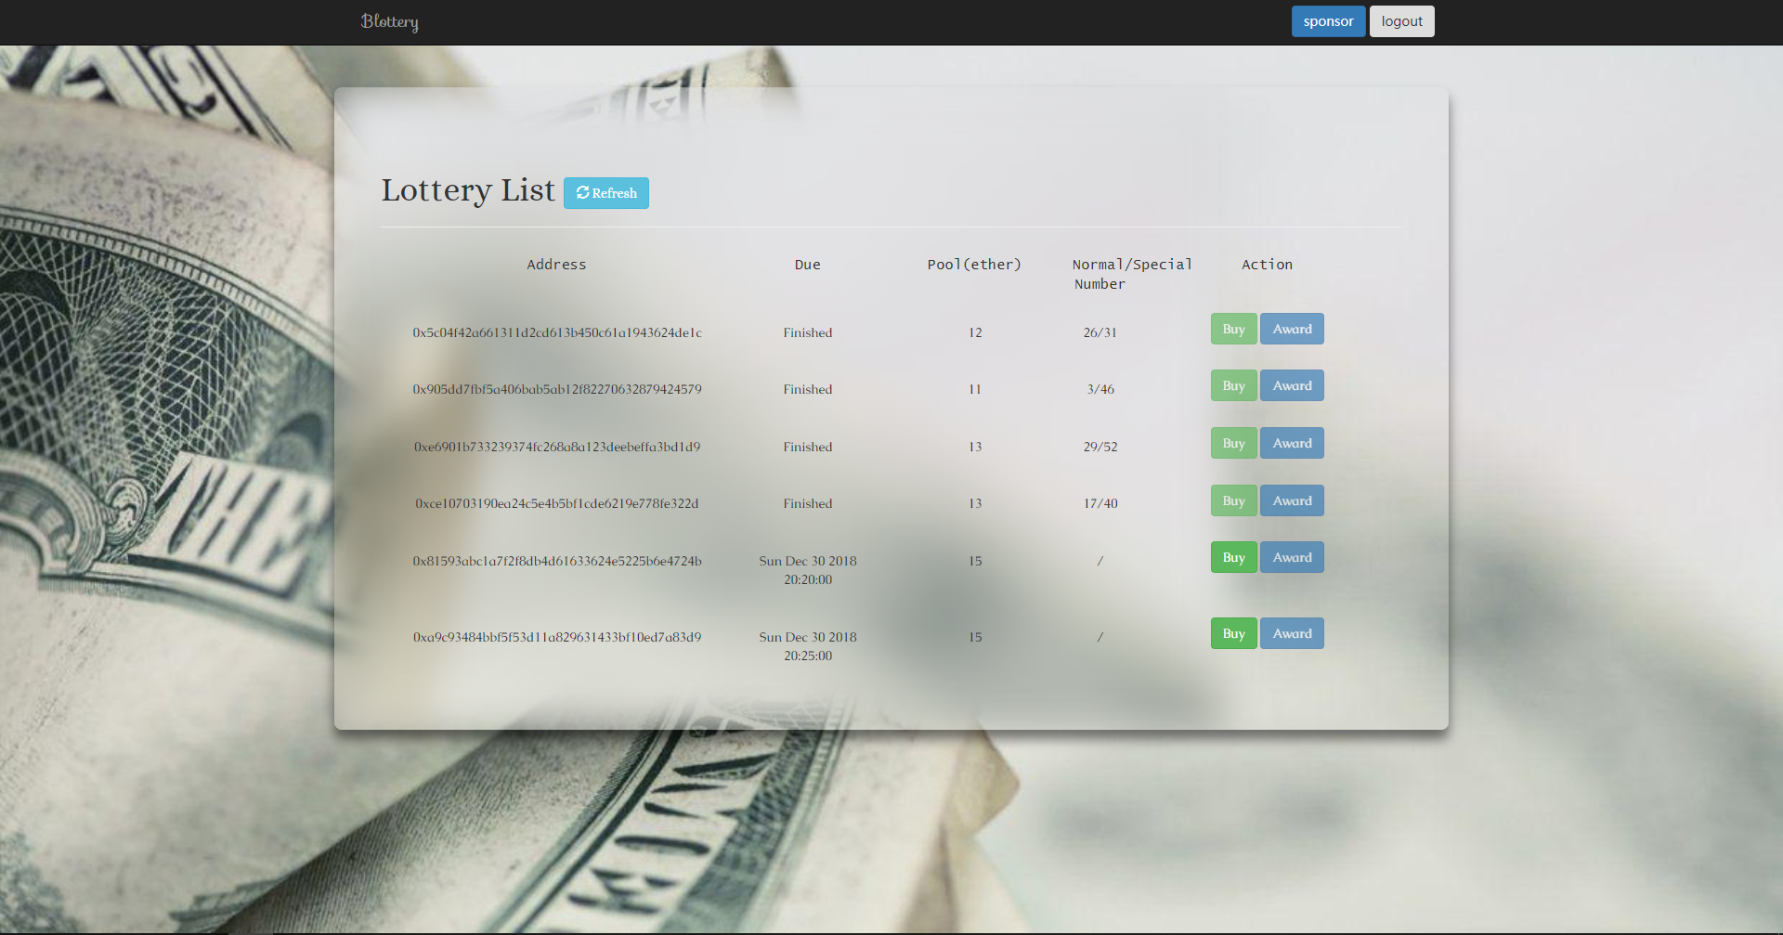This screenshot has width=1783, height=935.
Task: Buy ticket for lottery ending 20:25:00
Action: [x=1232, y=633]
